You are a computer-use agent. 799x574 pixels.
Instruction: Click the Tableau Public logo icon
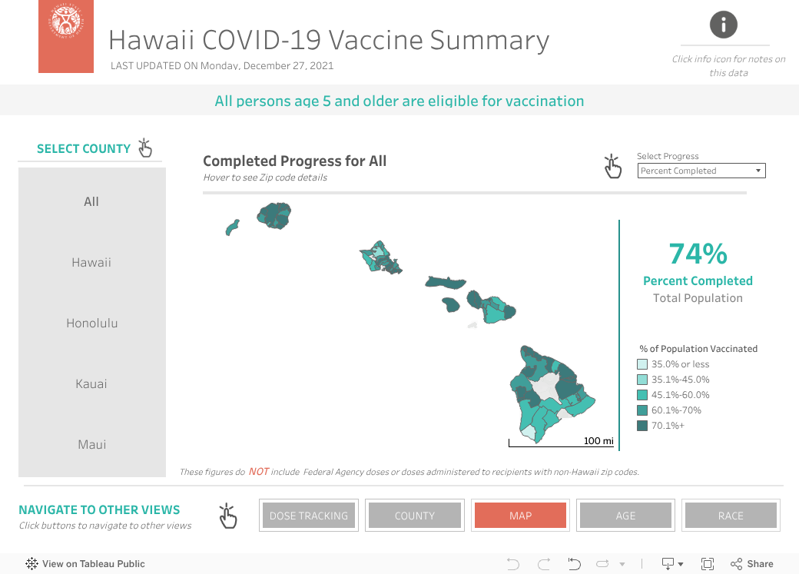click(31, 563)
